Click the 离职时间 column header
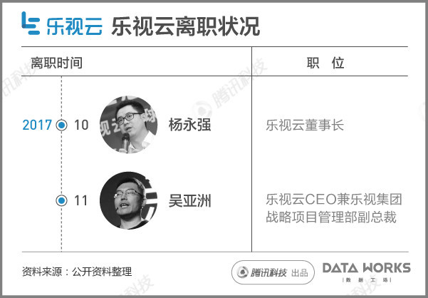 pyautogui.click(x=57, y=63)
